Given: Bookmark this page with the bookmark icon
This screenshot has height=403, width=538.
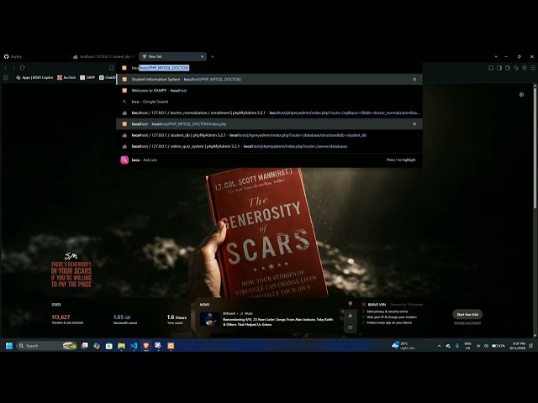Looking at the screenshot, I should pos(111,68).
